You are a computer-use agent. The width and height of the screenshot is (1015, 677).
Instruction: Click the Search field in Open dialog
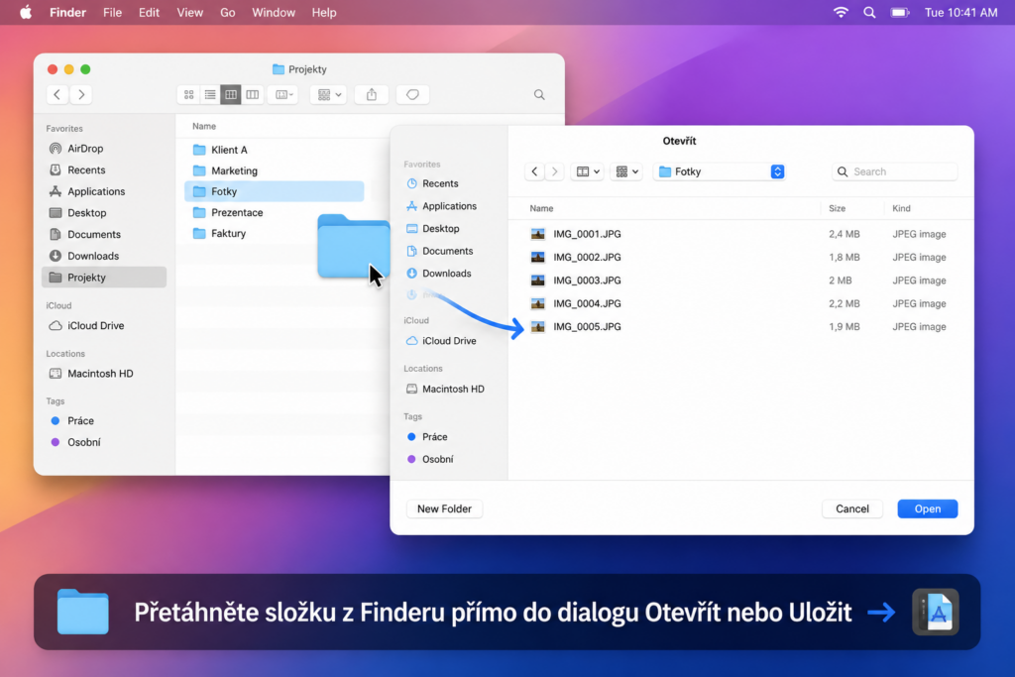point(894,171)
